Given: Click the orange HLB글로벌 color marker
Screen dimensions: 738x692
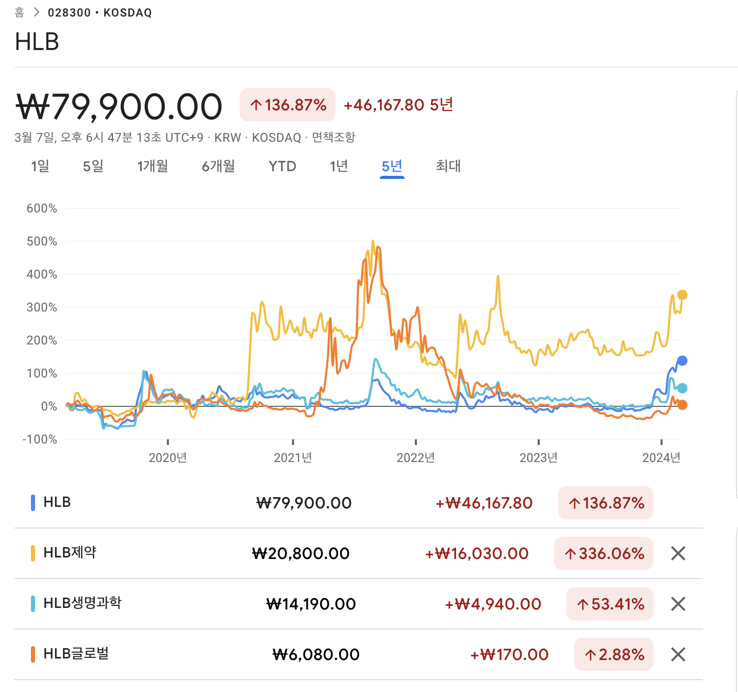Looking at the screenshot, I should pyautogui.click(x=33, y=654).
